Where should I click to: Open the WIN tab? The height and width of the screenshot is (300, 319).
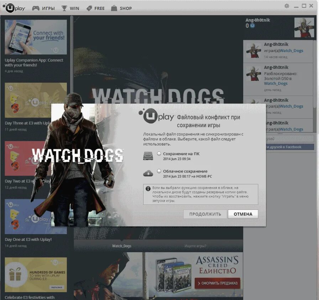coord(74,8)
